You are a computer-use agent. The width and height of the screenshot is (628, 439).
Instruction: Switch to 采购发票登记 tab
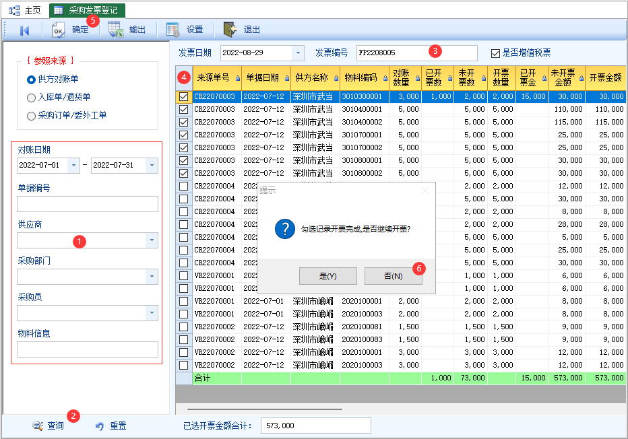[x=88, y=11]
